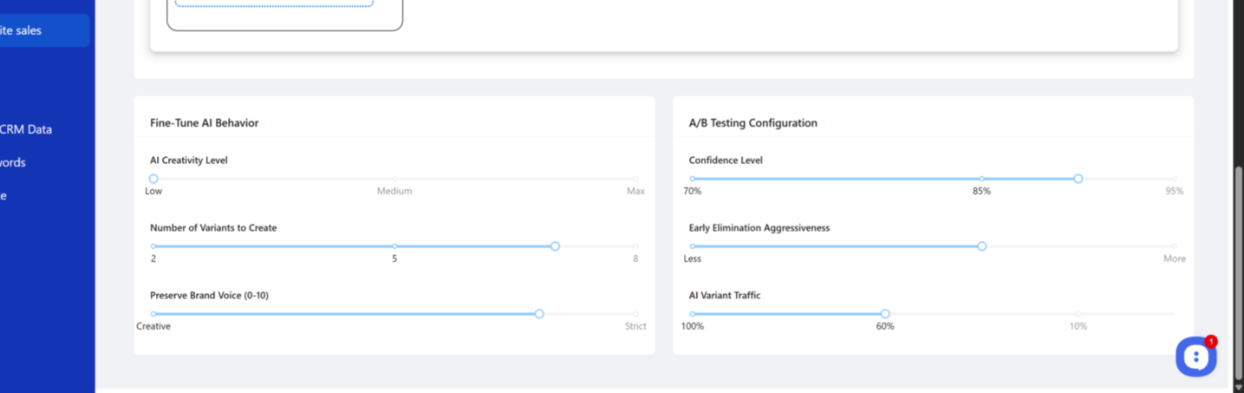Set AI Variant Traffic to 100%
Image resolution: width=1244 pixels, height=393 pixels.
click(x=693, y=314)
